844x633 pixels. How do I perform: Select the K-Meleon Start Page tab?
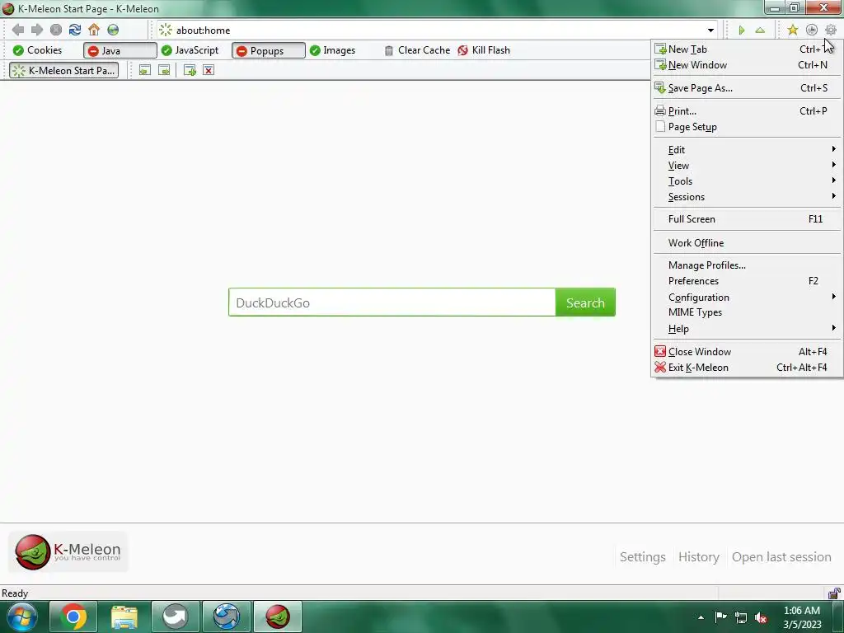tap(64, 71)
